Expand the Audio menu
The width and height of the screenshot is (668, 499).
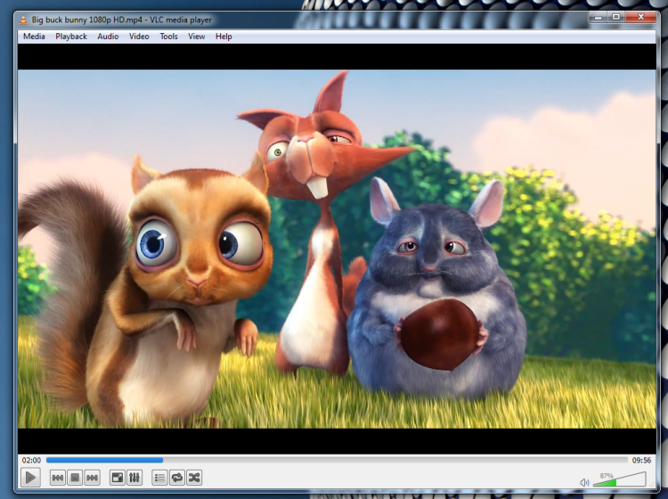click(108, 37)
